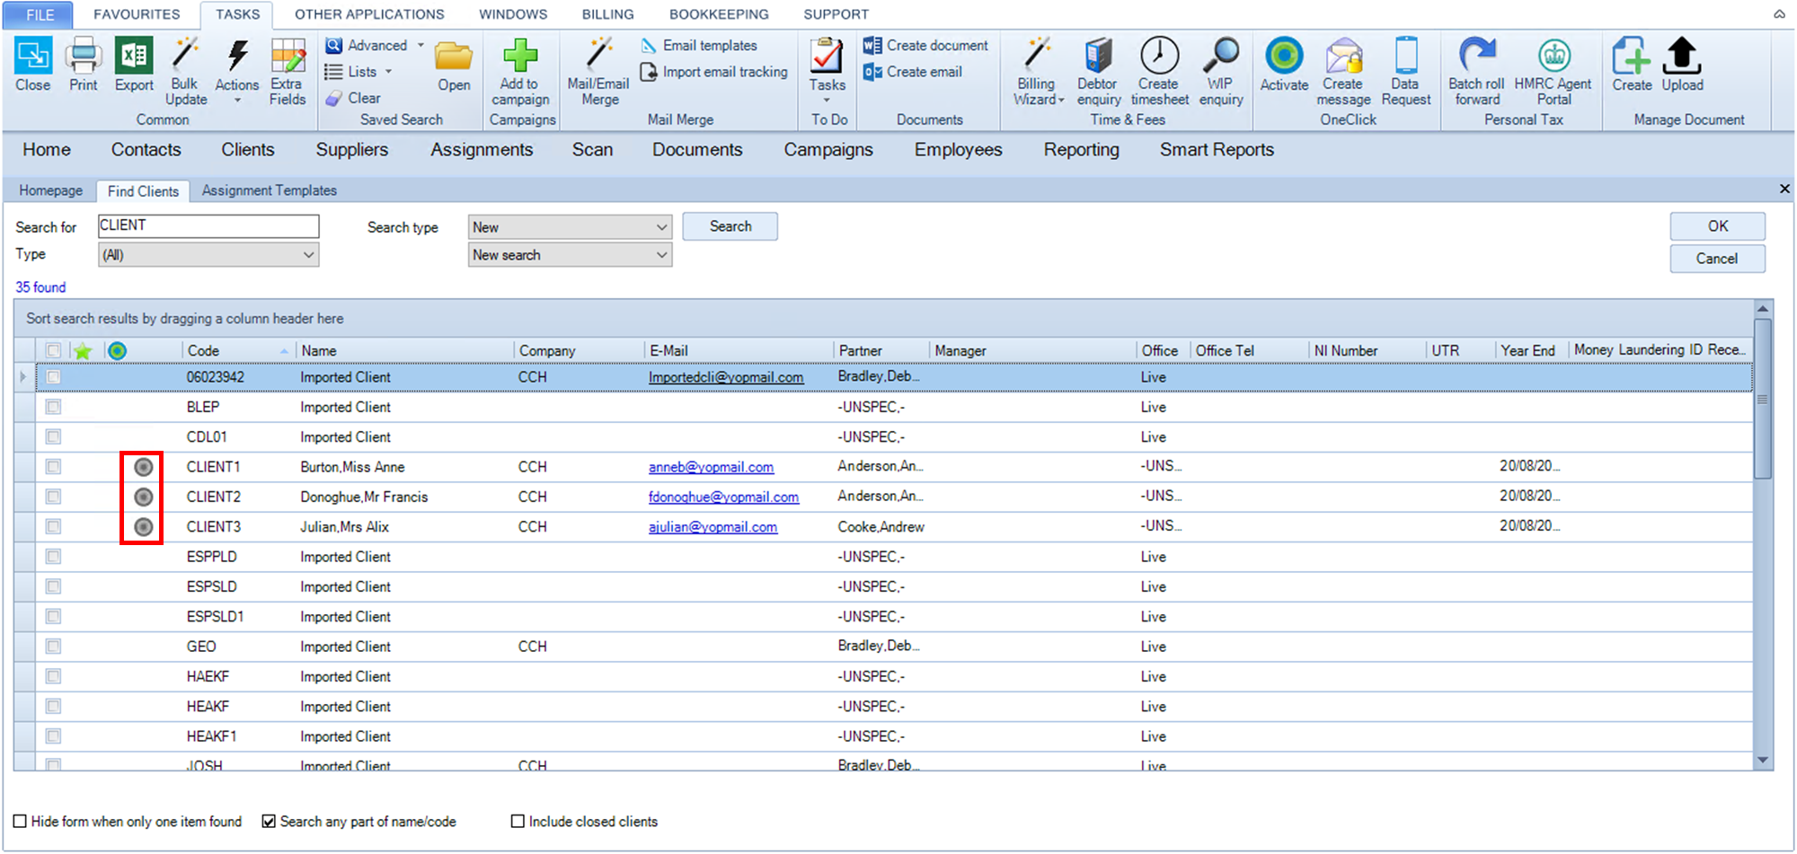Image resolution: width=1797 pixels, height=854 pixels.
Task: Open OneClick Data Request
Action: 1406,55
